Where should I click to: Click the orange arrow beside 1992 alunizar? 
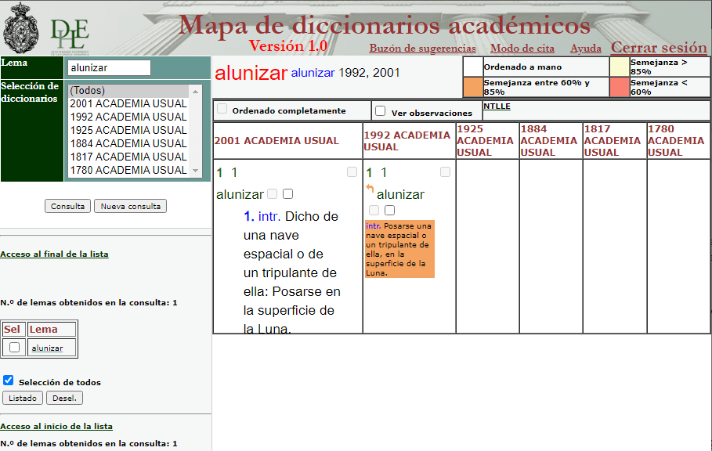point(370,189)
